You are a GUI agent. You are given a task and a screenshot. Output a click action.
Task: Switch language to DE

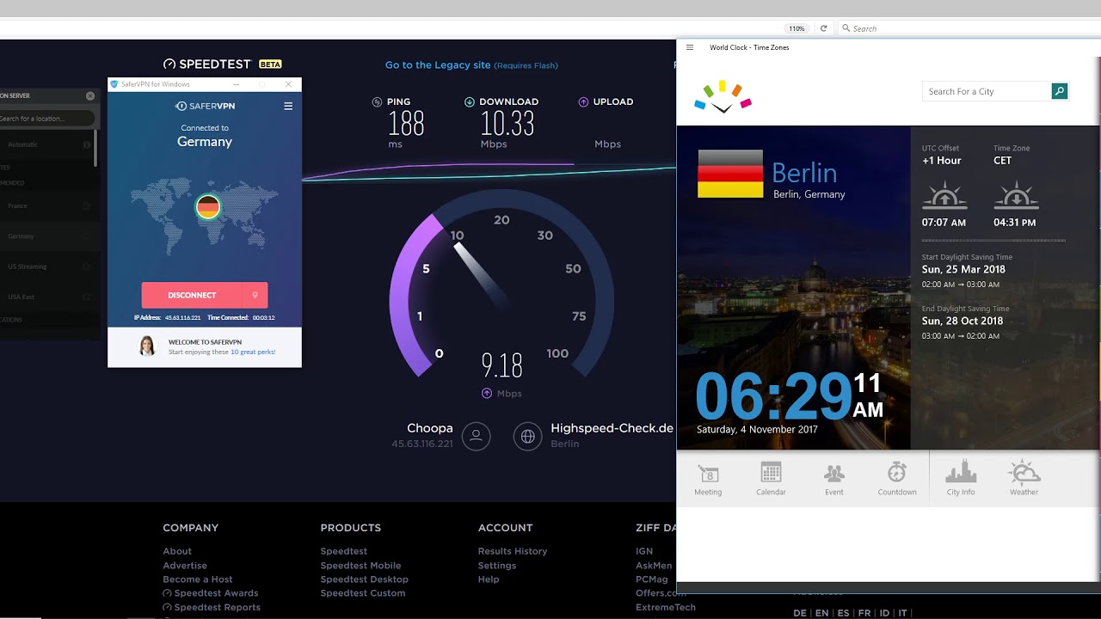click(800, 613)
